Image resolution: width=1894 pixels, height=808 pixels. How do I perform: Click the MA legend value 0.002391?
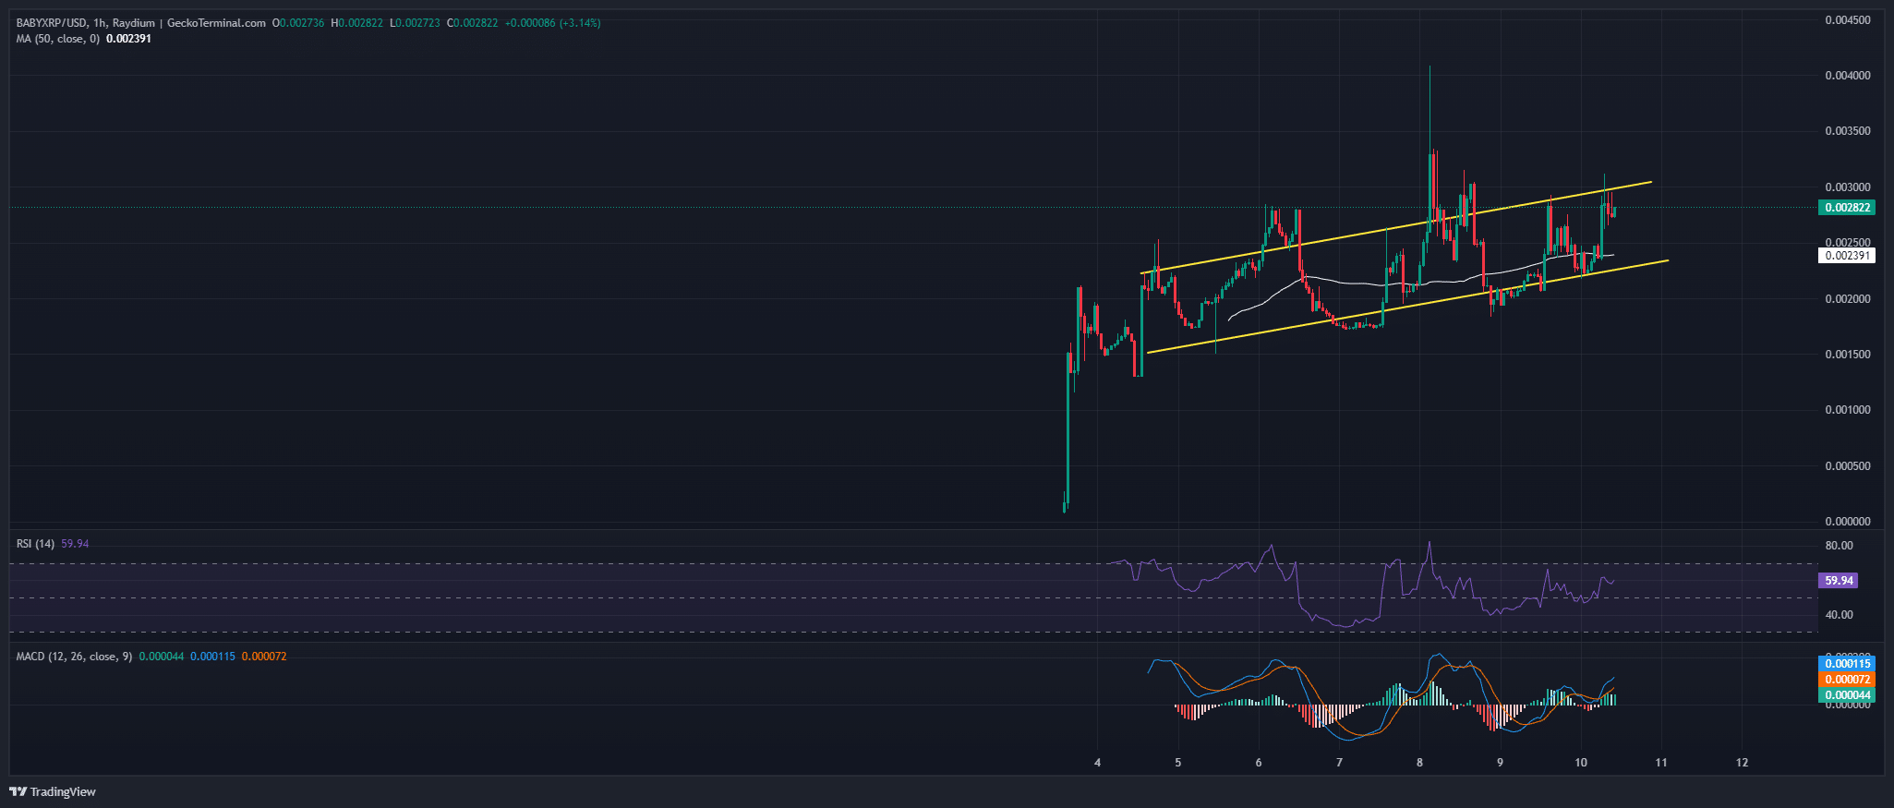coord(128,39)
